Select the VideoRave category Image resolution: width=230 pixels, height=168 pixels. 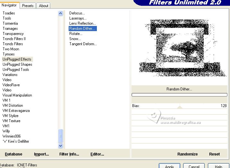point(11,85)
